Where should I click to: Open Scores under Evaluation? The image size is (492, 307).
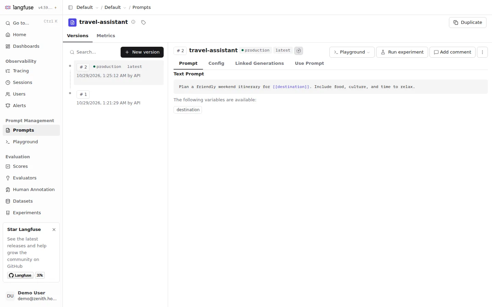(x=31, y=166)
